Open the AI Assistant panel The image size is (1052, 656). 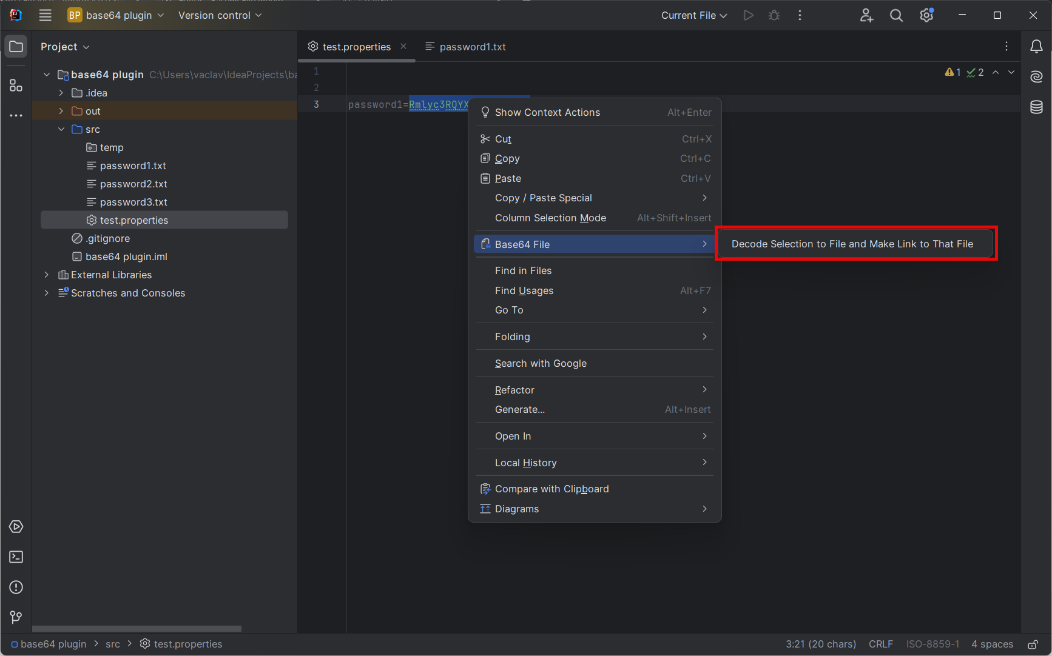coord(1036,76)
